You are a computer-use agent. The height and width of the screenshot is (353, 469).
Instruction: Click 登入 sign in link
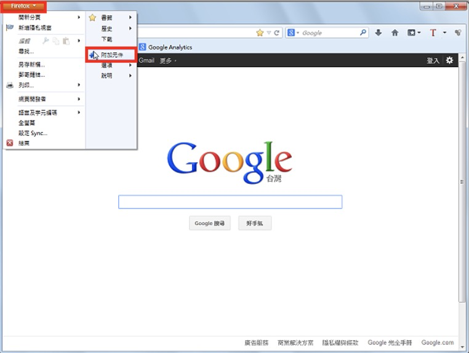[x=433, y=61]
